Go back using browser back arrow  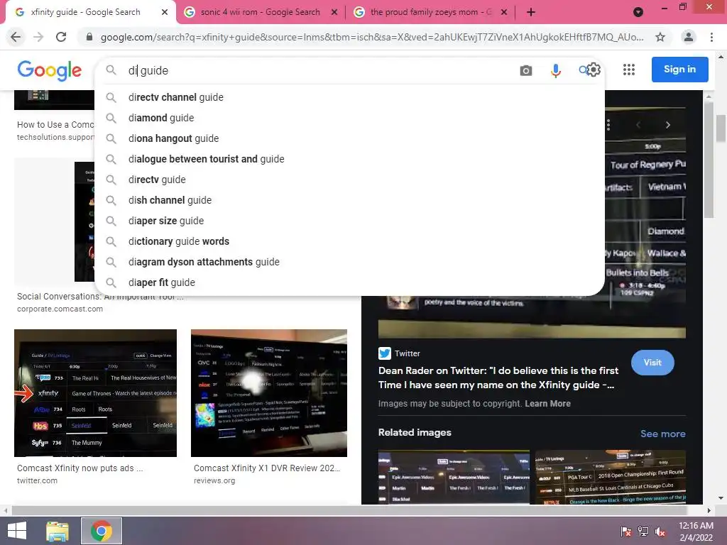(x=16, y=37)
